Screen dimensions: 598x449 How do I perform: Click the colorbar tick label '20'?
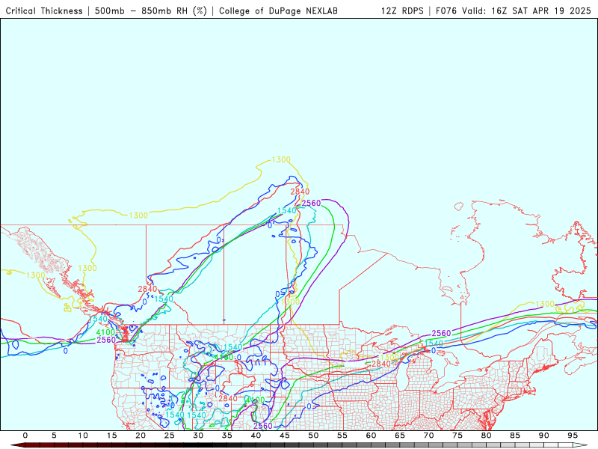click(x=141, y=436)
